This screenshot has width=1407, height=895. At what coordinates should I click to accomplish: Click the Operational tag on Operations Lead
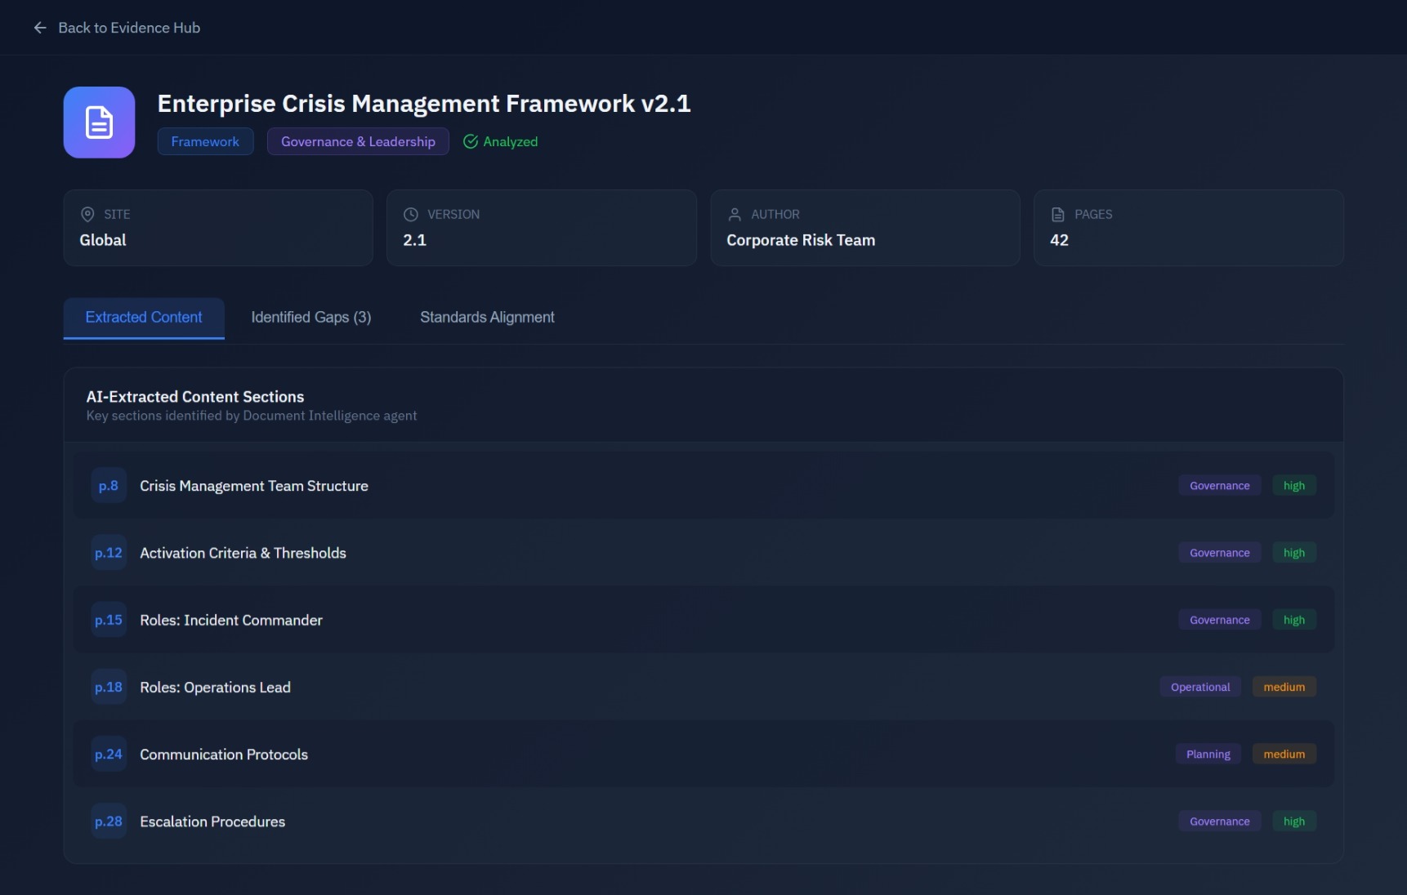click(1199, 688)
